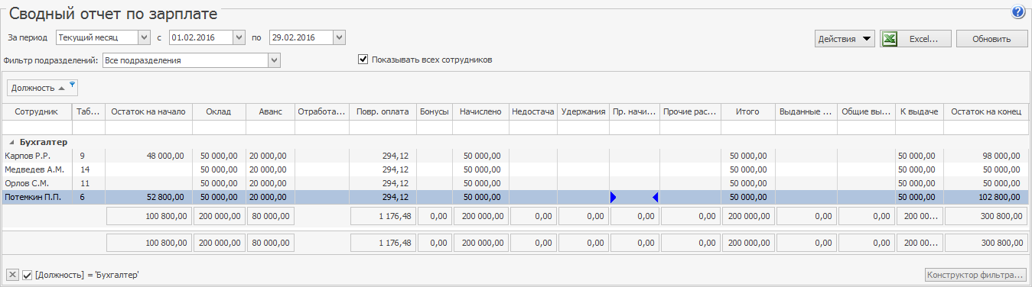Sort by К выдаче column header
Image resolution: width=1032 pixels, height=287 pixels.
(x=920, y=111)
